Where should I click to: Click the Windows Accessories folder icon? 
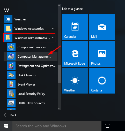pyautogui.click(x=8, y=28)
